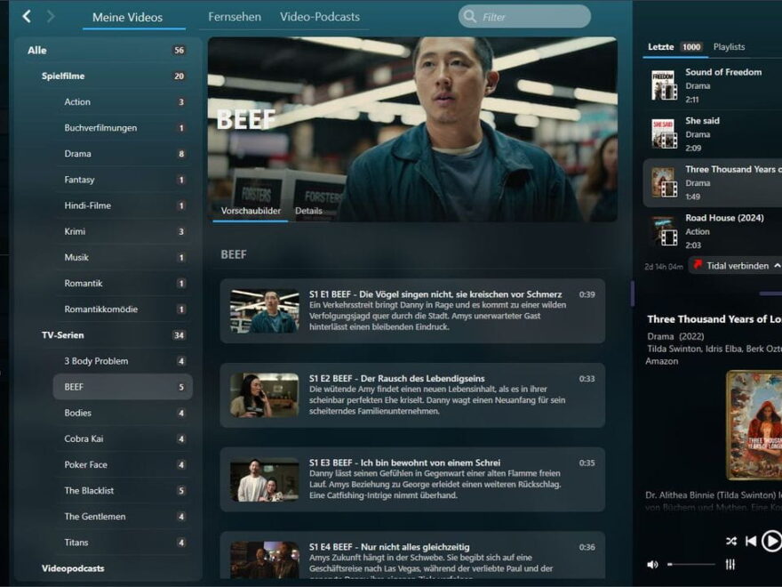Open S1 E1 BEEF episode thumbnail
The height and width of the screenshot is (587, 782).
264,310
